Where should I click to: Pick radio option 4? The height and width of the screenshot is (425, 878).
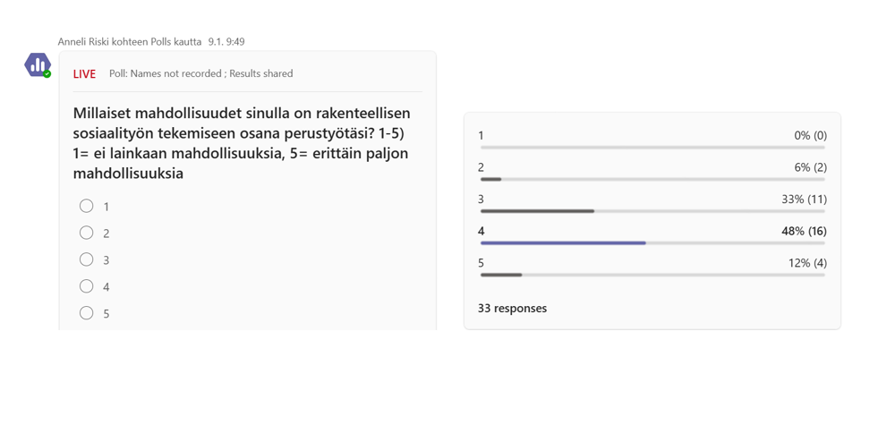86,286
